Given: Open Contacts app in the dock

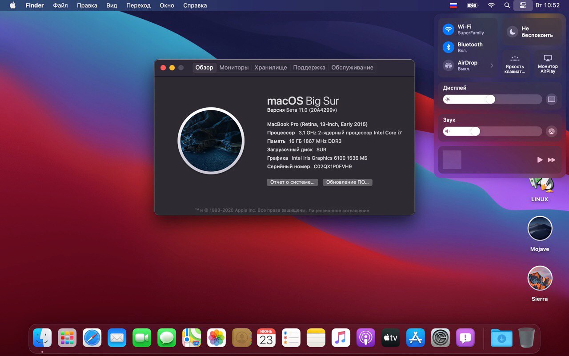Looking at the screenshot, I should coord(241,338).
